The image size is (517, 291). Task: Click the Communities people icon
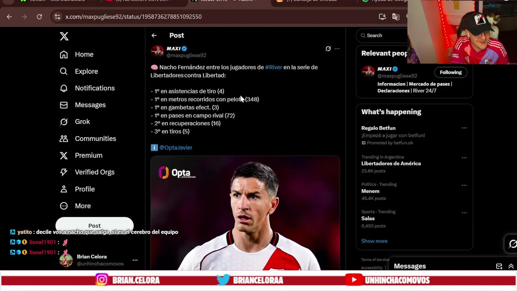click(64, 139)
